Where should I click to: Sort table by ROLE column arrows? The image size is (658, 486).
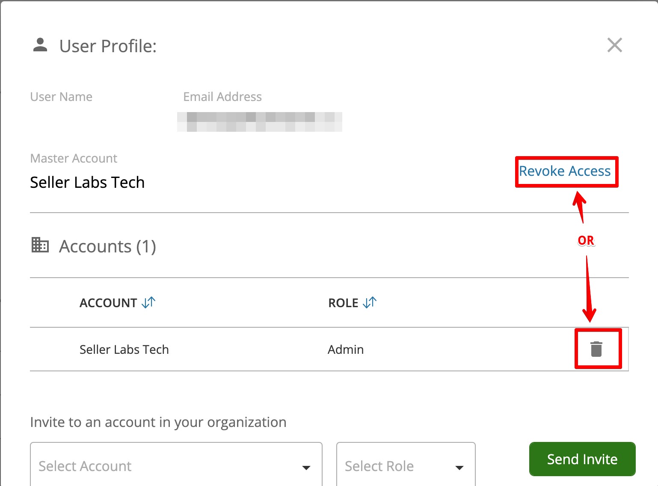click(370, 302)
